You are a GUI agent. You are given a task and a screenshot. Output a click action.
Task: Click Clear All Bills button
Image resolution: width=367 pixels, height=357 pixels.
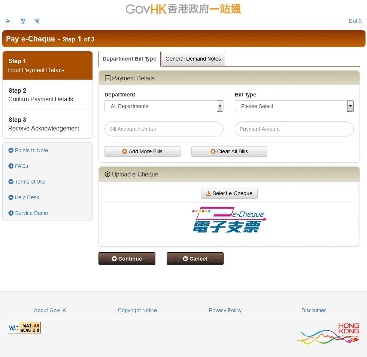point(229,152)
